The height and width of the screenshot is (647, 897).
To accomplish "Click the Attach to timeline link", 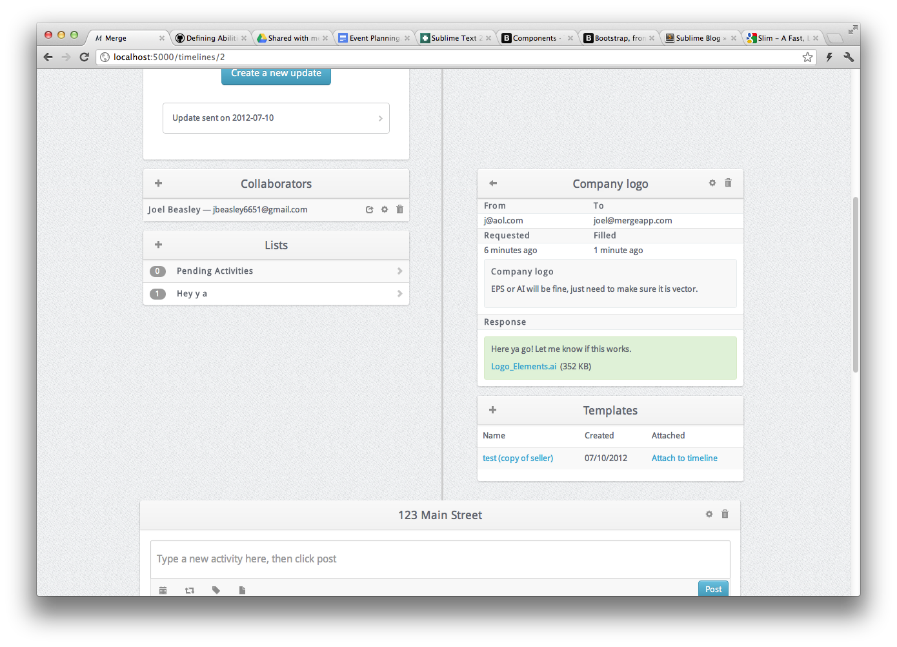I will 684,458.
